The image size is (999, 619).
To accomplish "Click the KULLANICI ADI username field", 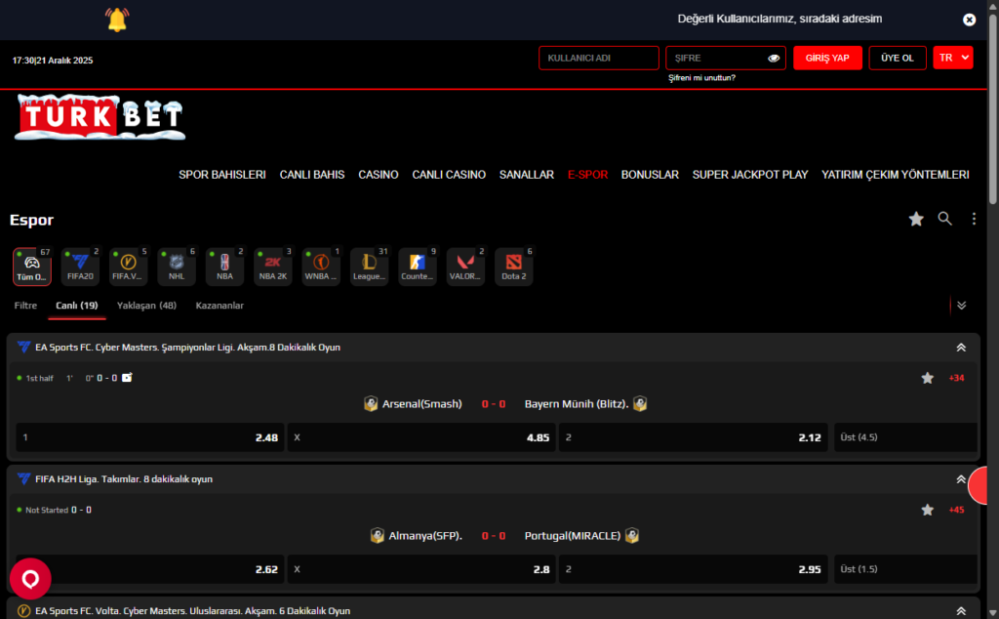I will [x=598, y=58].
